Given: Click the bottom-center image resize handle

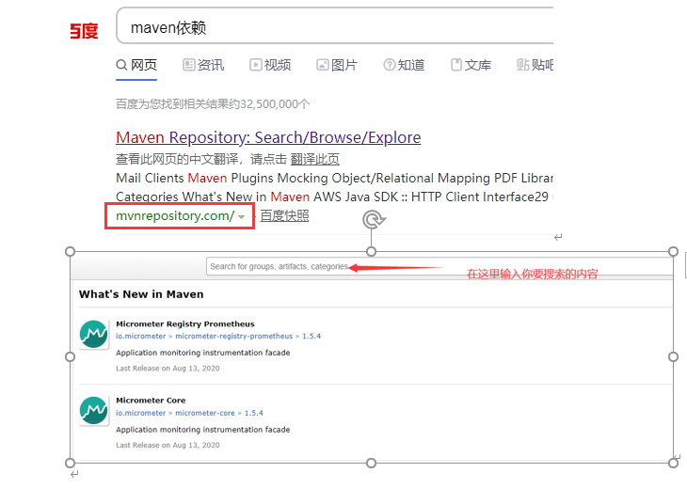Looking at the screenshot, I should click(x=371, y=463).
